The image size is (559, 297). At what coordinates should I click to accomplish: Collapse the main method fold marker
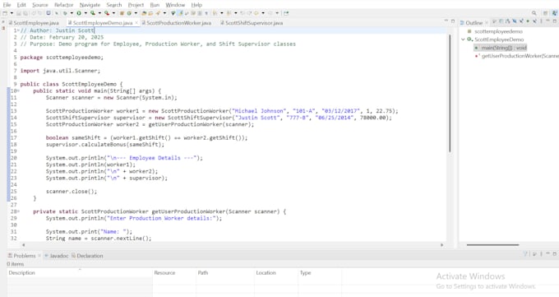[18, 91]
